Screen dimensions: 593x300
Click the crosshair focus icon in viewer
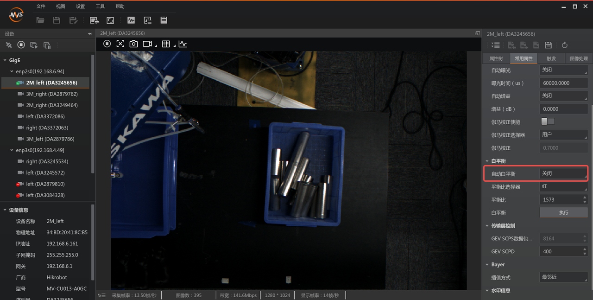(x=120, y=44)
